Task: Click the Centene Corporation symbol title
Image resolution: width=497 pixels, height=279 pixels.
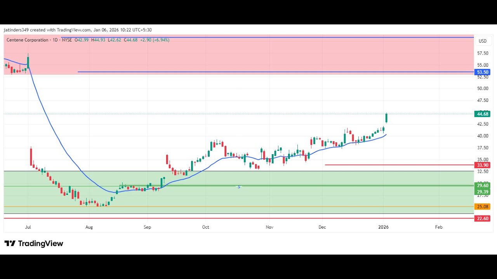Action: 28,40
